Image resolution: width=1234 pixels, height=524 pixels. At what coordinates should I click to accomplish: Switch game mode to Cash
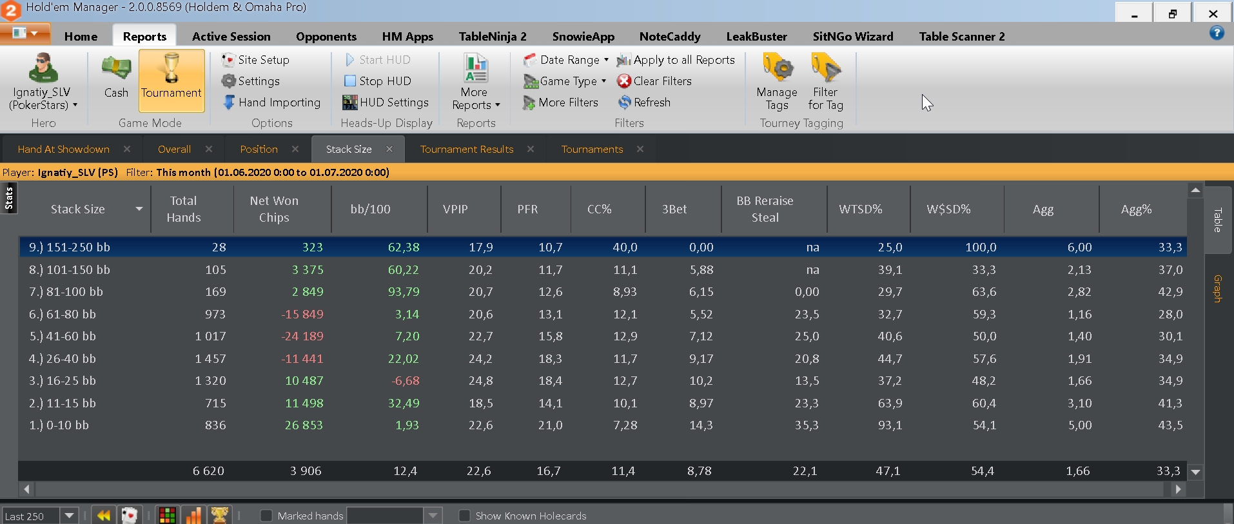tap(116, 77)
